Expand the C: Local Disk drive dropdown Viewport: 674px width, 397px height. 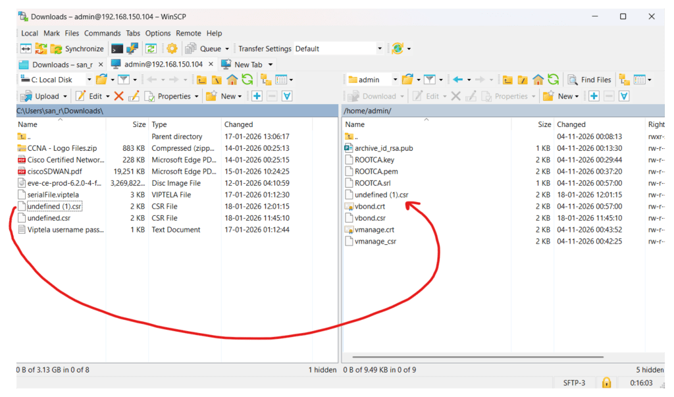[x=89, y=80]
